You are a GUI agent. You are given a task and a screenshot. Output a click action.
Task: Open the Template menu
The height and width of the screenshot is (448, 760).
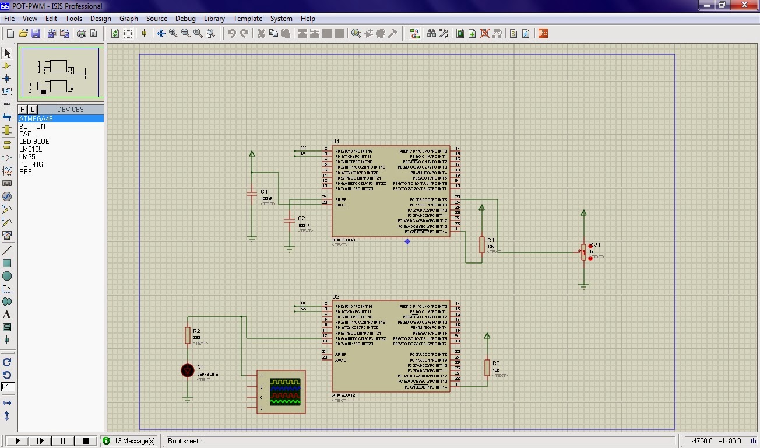tap(248, 18)
